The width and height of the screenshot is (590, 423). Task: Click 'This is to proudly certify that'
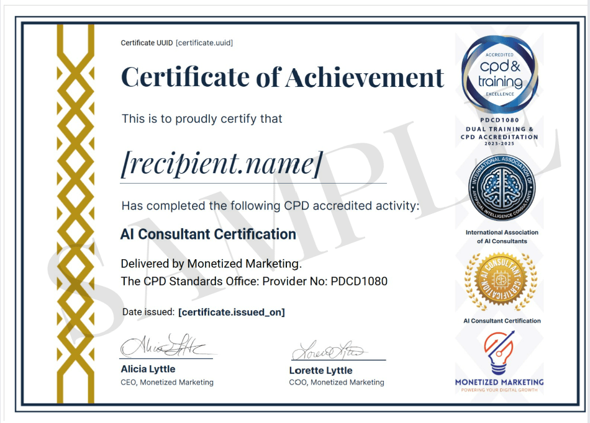202,118
